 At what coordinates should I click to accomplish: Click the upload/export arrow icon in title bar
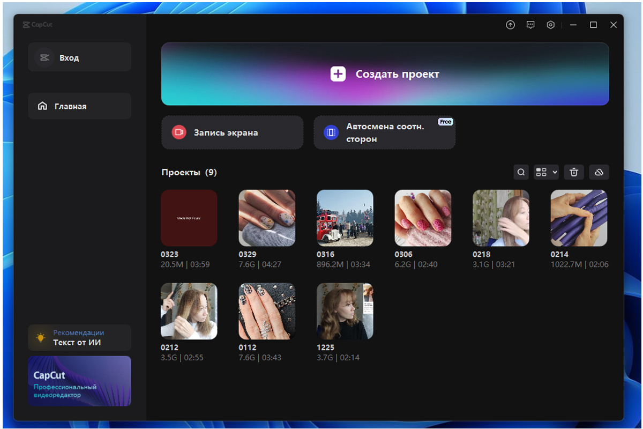click(x=510, y=25)
